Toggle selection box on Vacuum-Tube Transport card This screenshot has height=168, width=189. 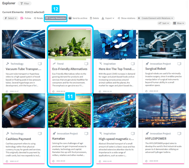tap(40, 64)
